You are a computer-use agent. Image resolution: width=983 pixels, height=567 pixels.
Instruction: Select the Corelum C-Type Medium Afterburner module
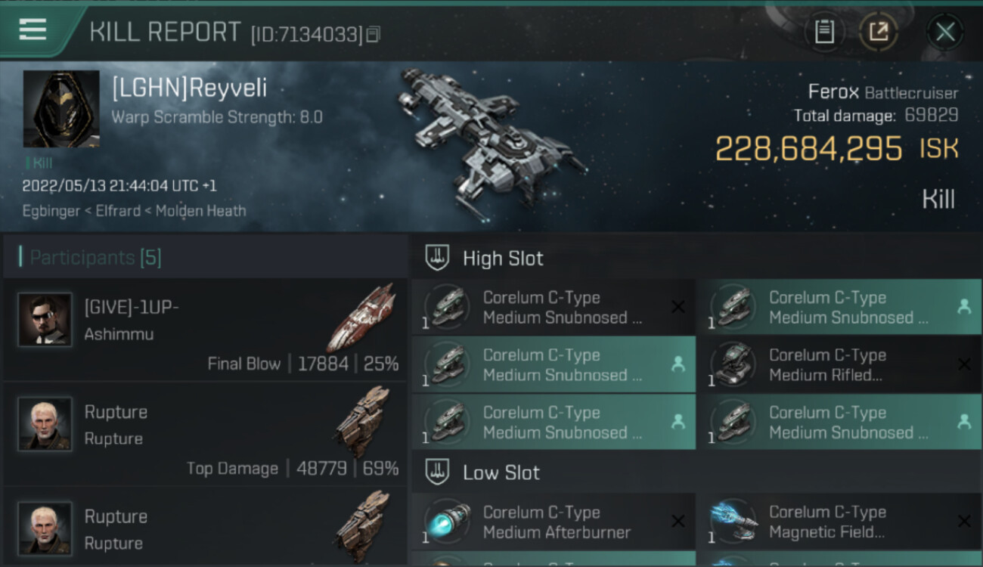click(554, 522)
